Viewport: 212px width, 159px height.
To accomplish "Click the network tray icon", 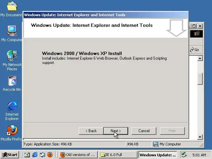I will 184,155.
